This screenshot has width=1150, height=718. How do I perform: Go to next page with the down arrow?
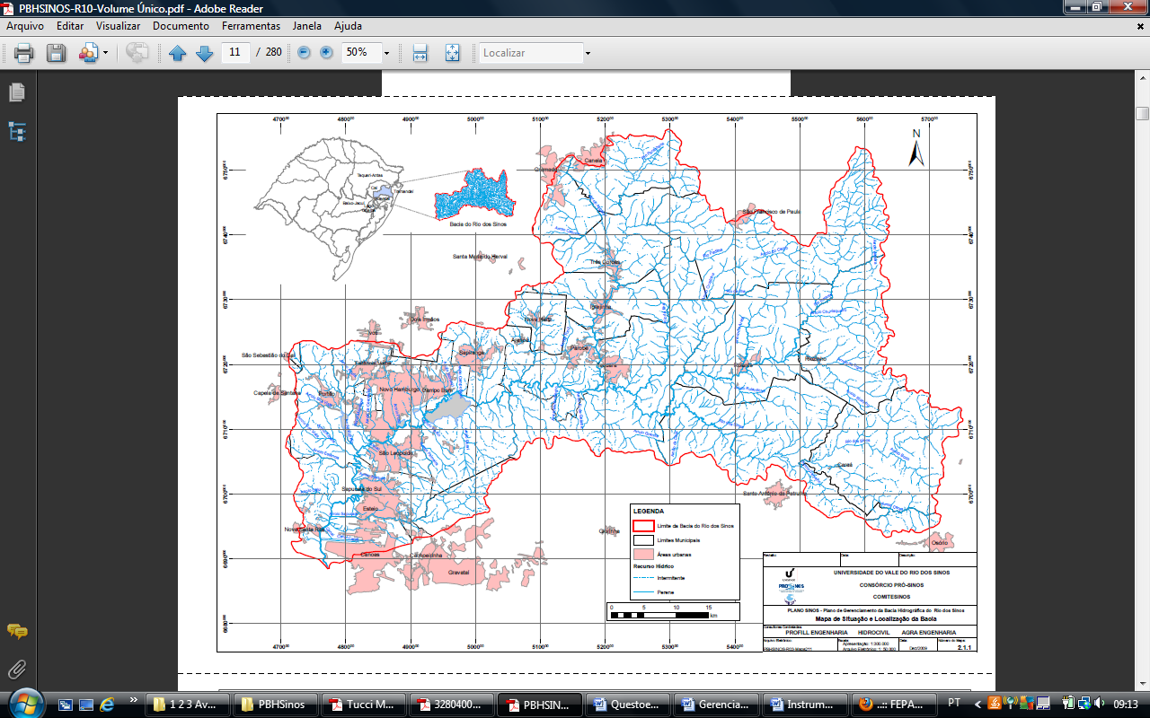[204, 53]
